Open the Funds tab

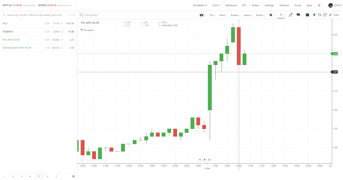(x=298, y=5)
